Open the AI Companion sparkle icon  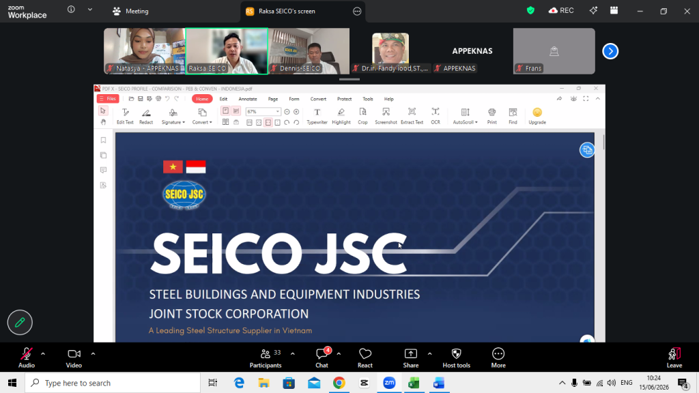pos(593,10)
